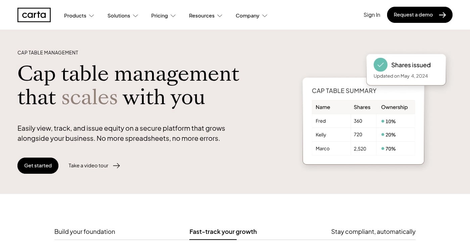Expand the Solutions menu

tap(123, 15)
